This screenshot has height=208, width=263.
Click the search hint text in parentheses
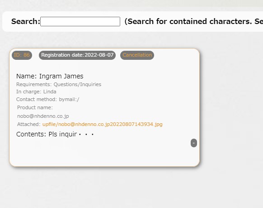[193, 21]
